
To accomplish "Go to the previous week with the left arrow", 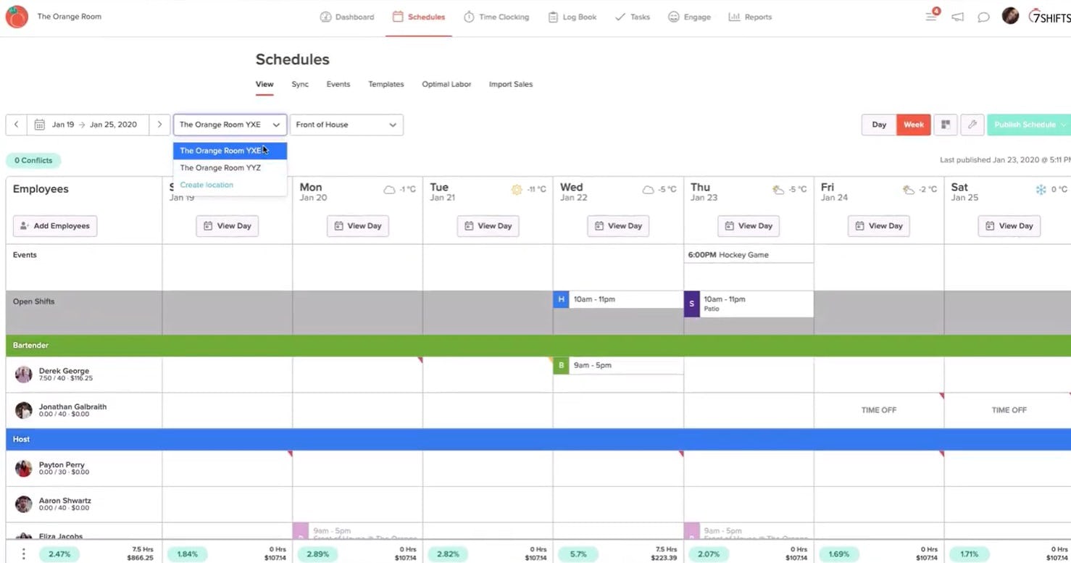I will [x=16, y=125].
